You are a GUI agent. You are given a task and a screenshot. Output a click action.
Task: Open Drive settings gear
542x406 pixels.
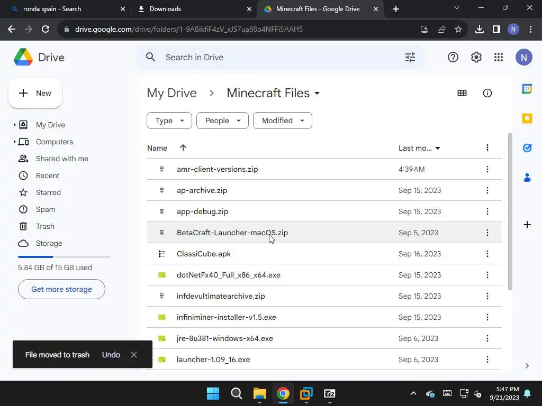tap(476, 57)
